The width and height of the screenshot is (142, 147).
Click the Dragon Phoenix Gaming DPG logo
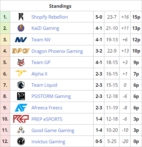click(21, 51)
